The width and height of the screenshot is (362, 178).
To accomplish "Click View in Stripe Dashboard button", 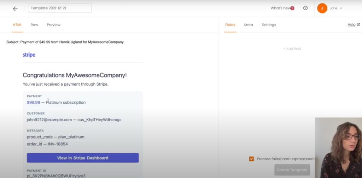I will coord(83,158).
